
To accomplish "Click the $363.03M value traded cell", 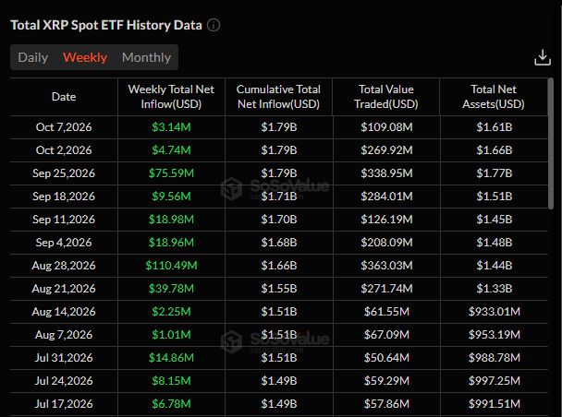I will coord(386,266).
